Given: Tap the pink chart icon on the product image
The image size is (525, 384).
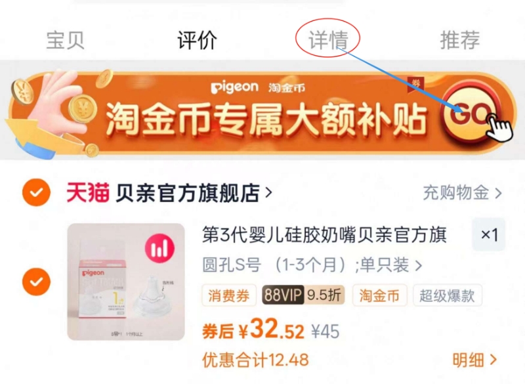Looking at the screenshot, I should pos(159,248).
